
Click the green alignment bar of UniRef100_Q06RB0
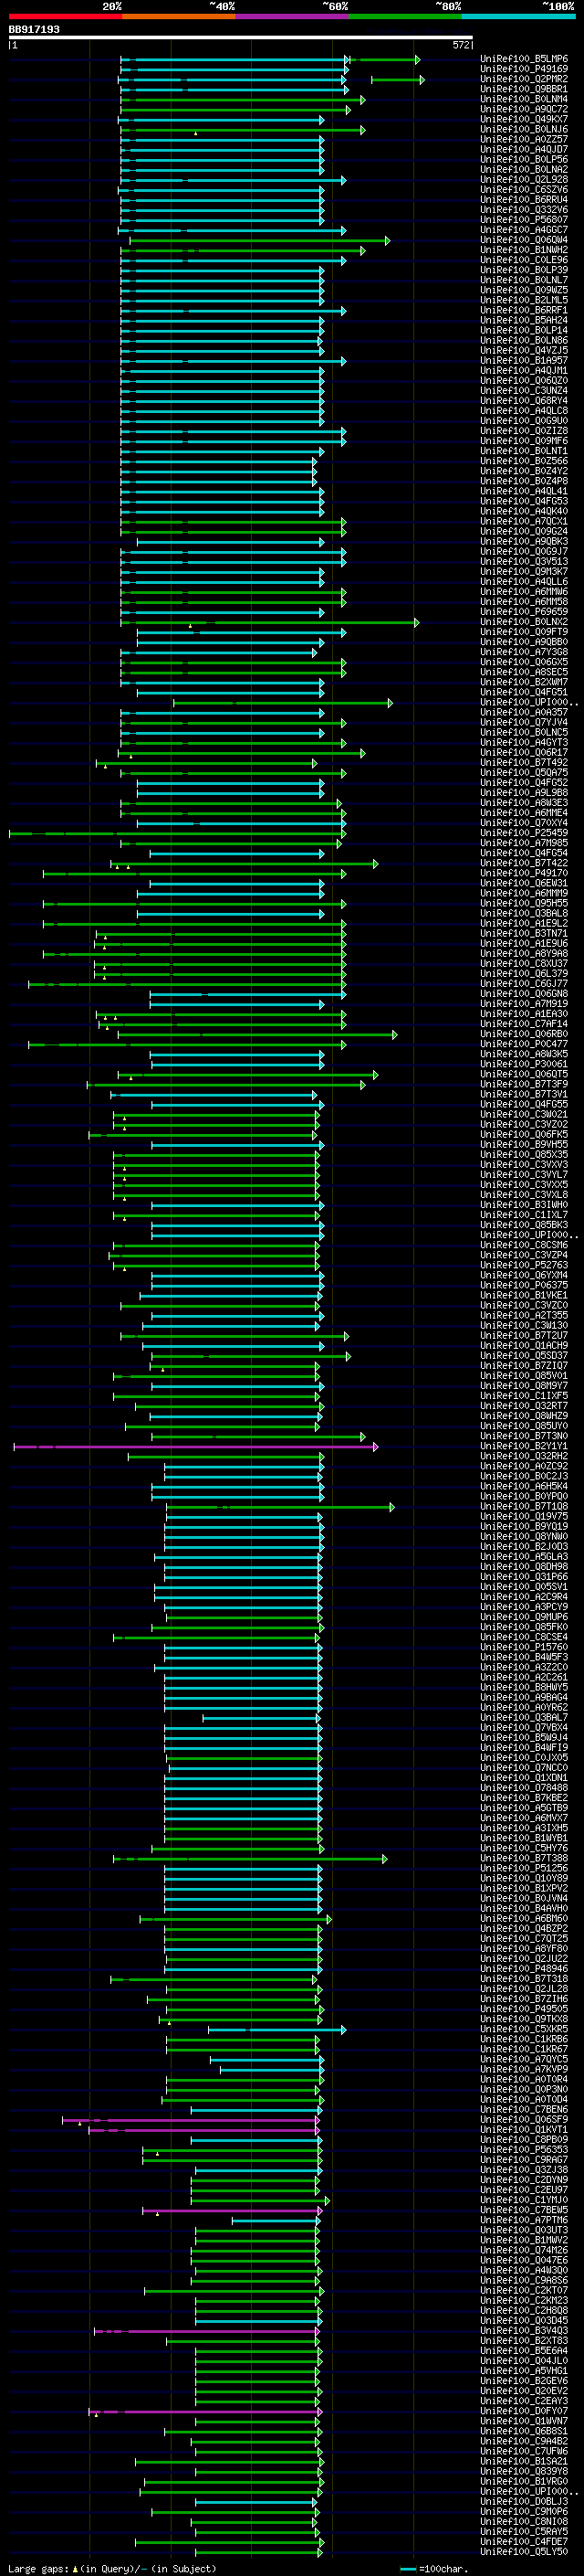(x=256, y=1035)
